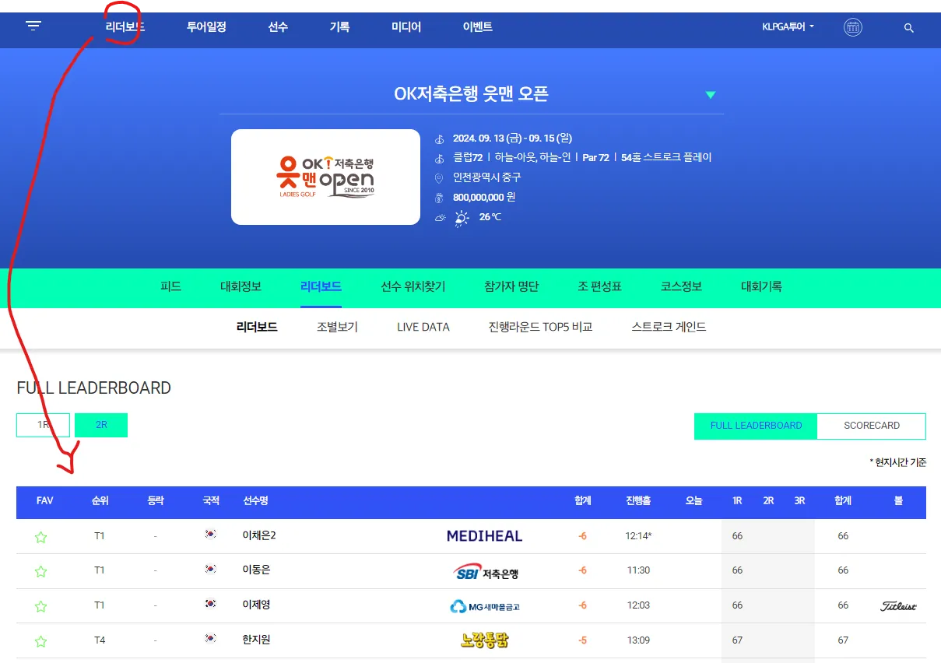Open the 참가자 명단 list
Screen dimensions: 941x663
(511, 286)
